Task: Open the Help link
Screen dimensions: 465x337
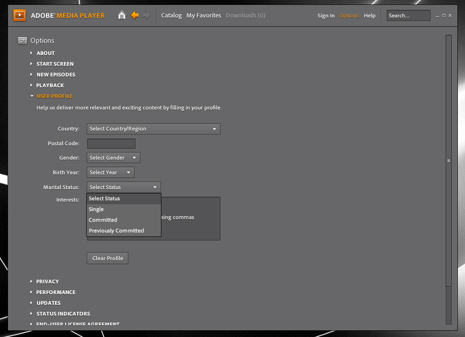Action: [369, 16]
